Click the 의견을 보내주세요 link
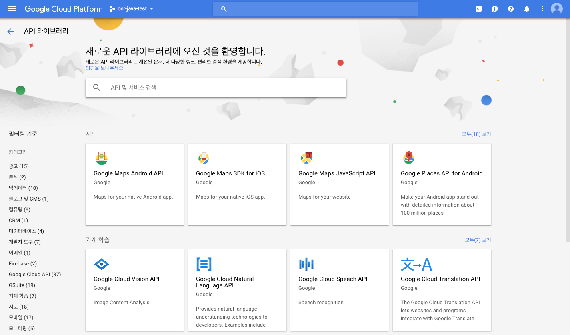 105,68
